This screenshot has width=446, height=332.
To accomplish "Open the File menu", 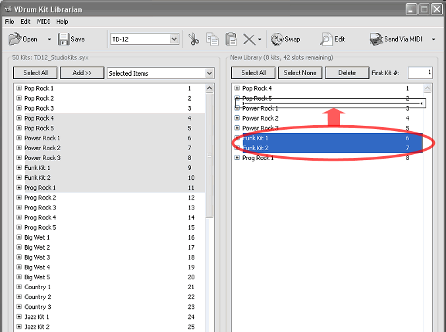I will [x=10, y=22].
